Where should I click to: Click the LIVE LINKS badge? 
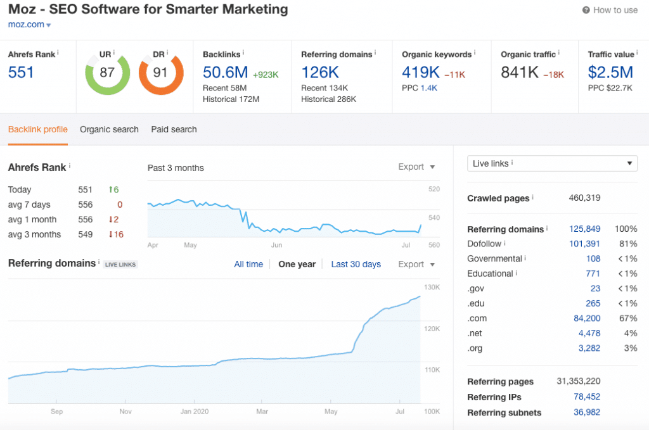(120, 265)
